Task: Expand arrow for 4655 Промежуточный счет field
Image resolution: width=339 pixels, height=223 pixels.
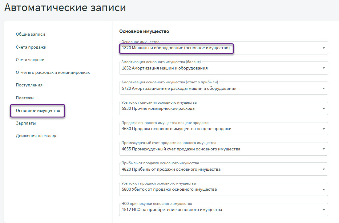Action: coord(324,149)
